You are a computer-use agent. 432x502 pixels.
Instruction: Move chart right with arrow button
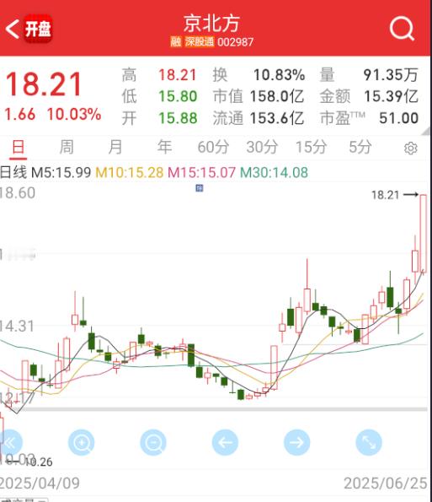coord(297,443)
